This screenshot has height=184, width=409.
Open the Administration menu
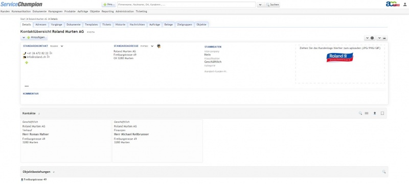coord(125,11)
